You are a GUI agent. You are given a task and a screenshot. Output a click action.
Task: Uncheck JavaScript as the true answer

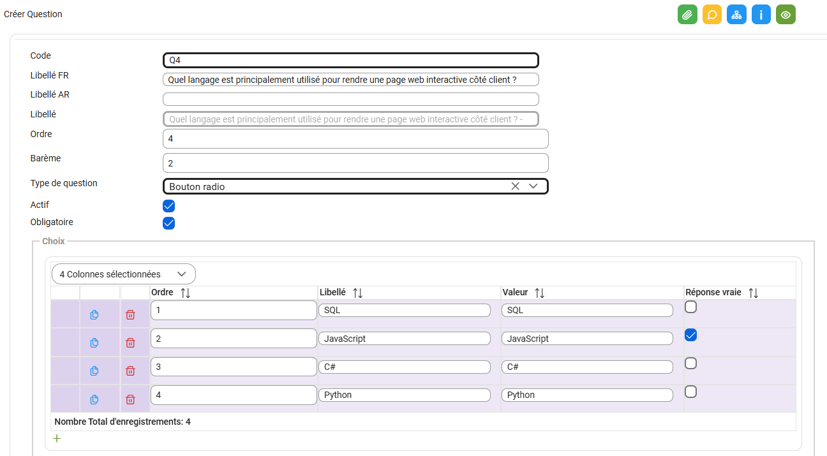[x=690, y=335]
